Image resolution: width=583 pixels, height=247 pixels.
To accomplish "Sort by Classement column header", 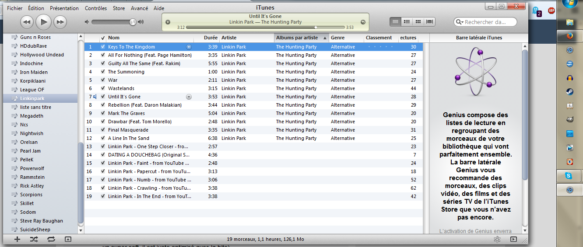I will click(381, 38).
